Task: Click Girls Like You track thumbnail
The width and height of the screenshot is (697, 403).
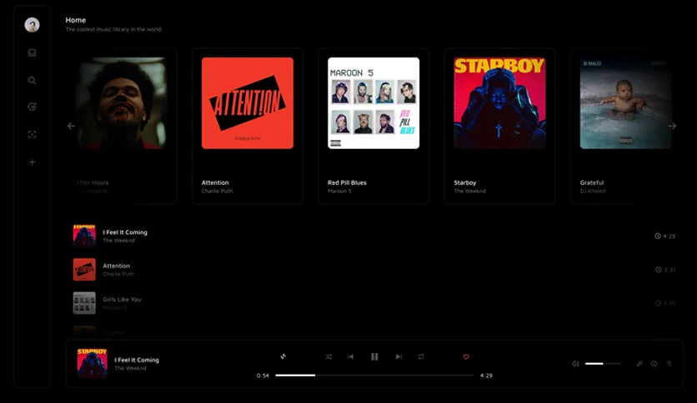Action: [84, 303]
